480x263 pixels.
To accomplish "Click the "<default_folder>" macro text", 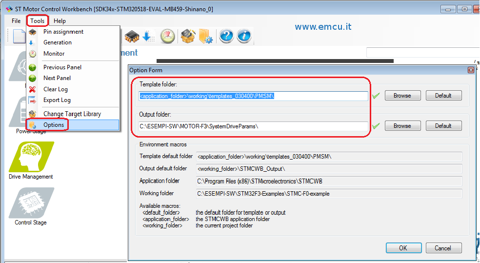I will [161, 212].
